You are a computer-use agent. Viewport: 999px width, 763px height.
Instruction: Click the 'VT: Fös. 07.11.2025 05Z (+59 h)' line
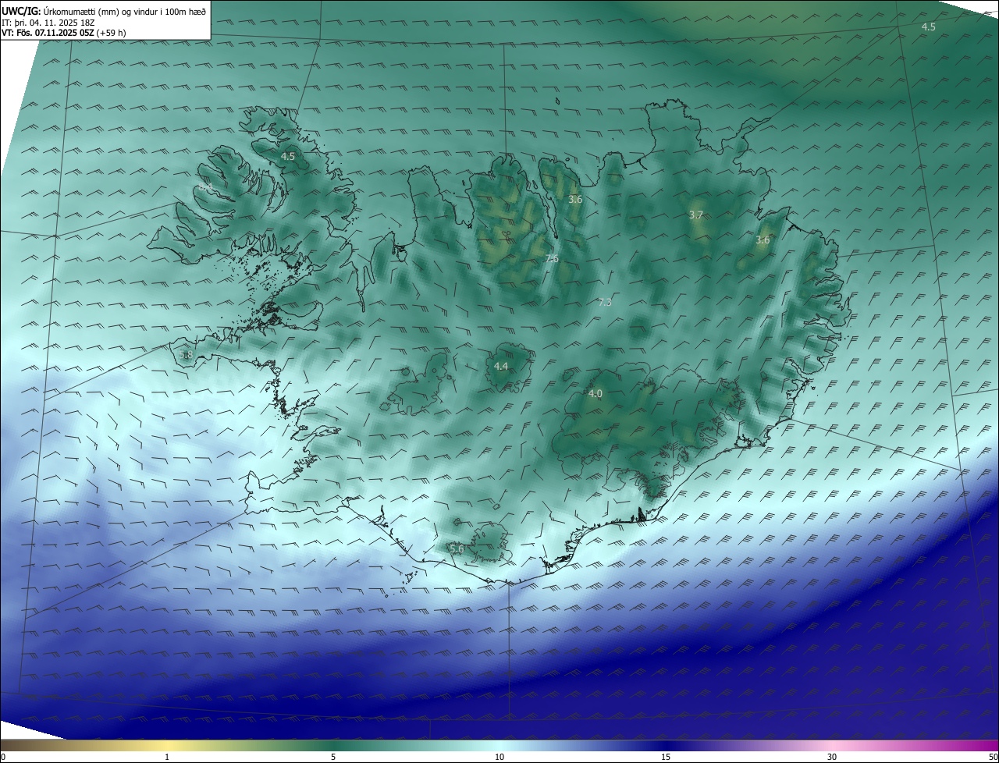(64, 33)
